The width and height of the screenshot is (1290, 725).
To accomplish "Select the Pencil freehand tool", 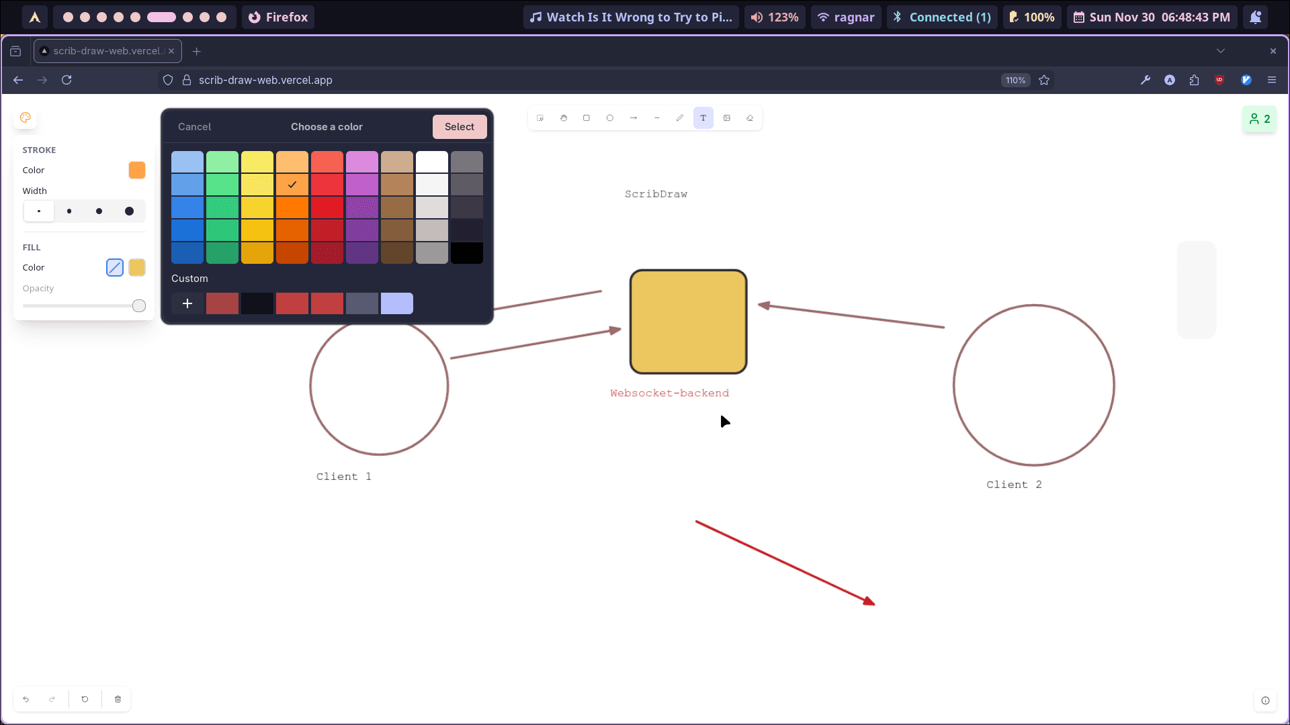I will coord(680,117).
